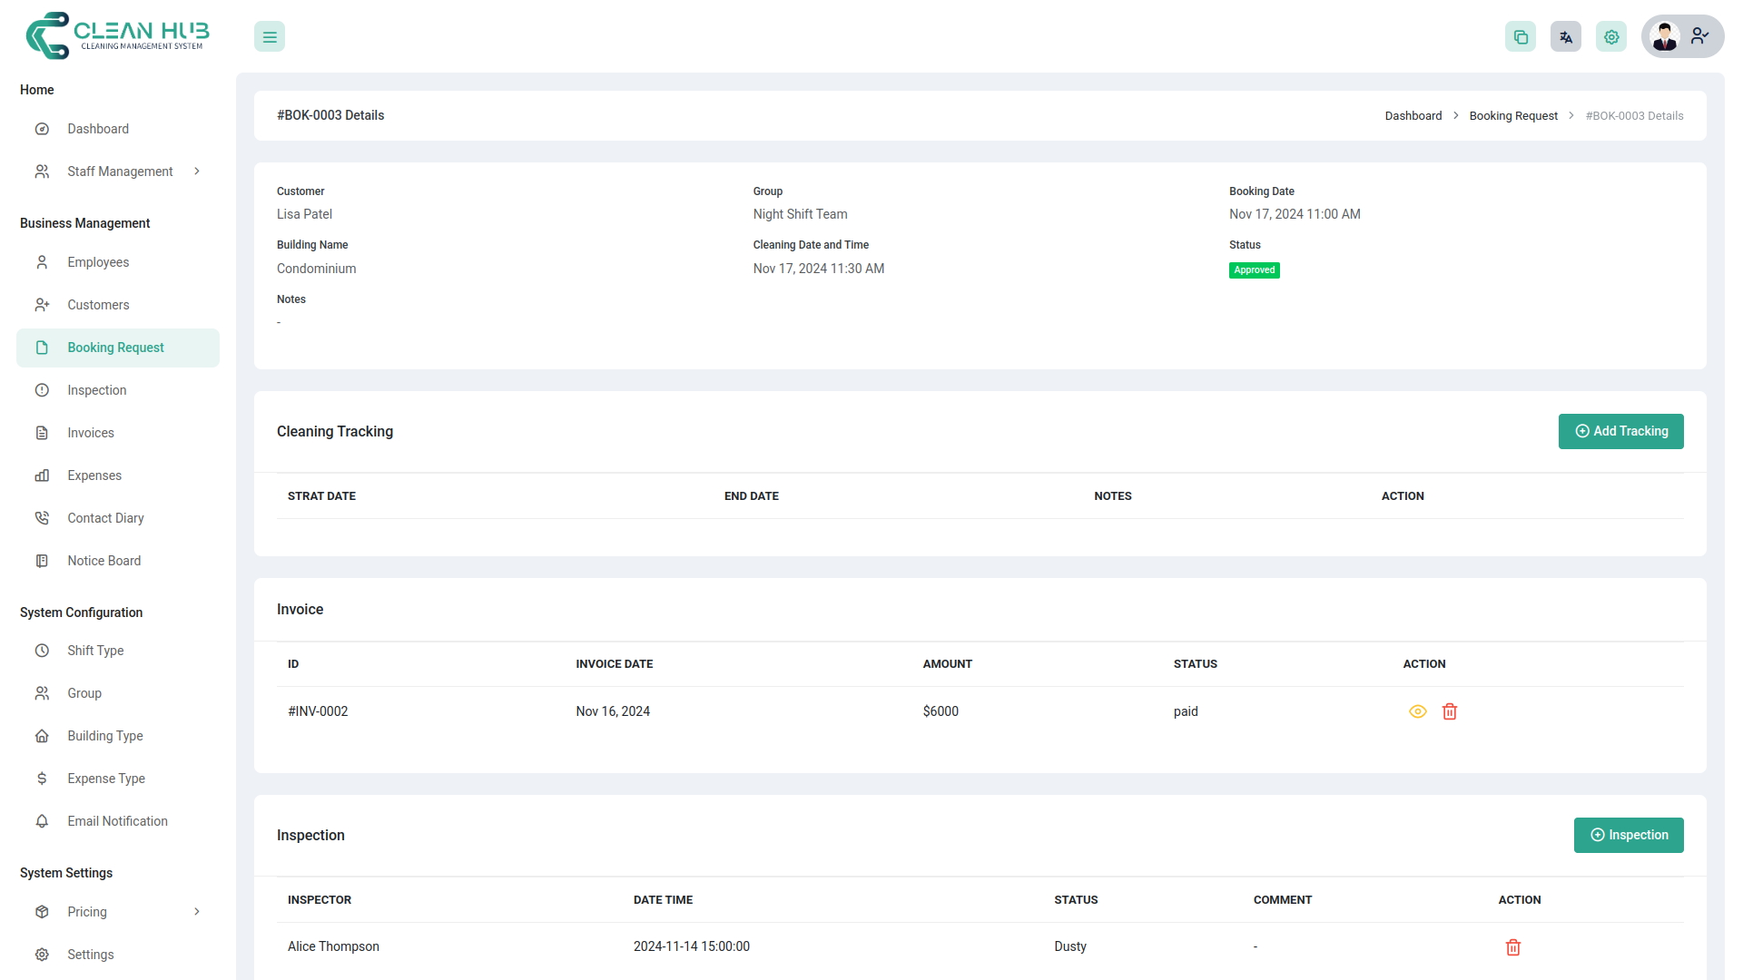Screen dimensions: 1743x980
Task: Click the user verification icon beside the avatar
Action: 1699,36
